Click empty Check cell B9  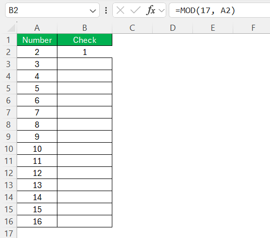tap(85, 137)
